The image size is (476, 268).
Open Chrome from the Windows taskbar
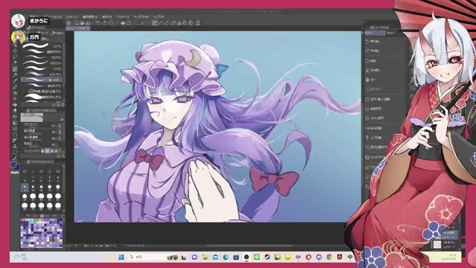click(x=329, y=257)
